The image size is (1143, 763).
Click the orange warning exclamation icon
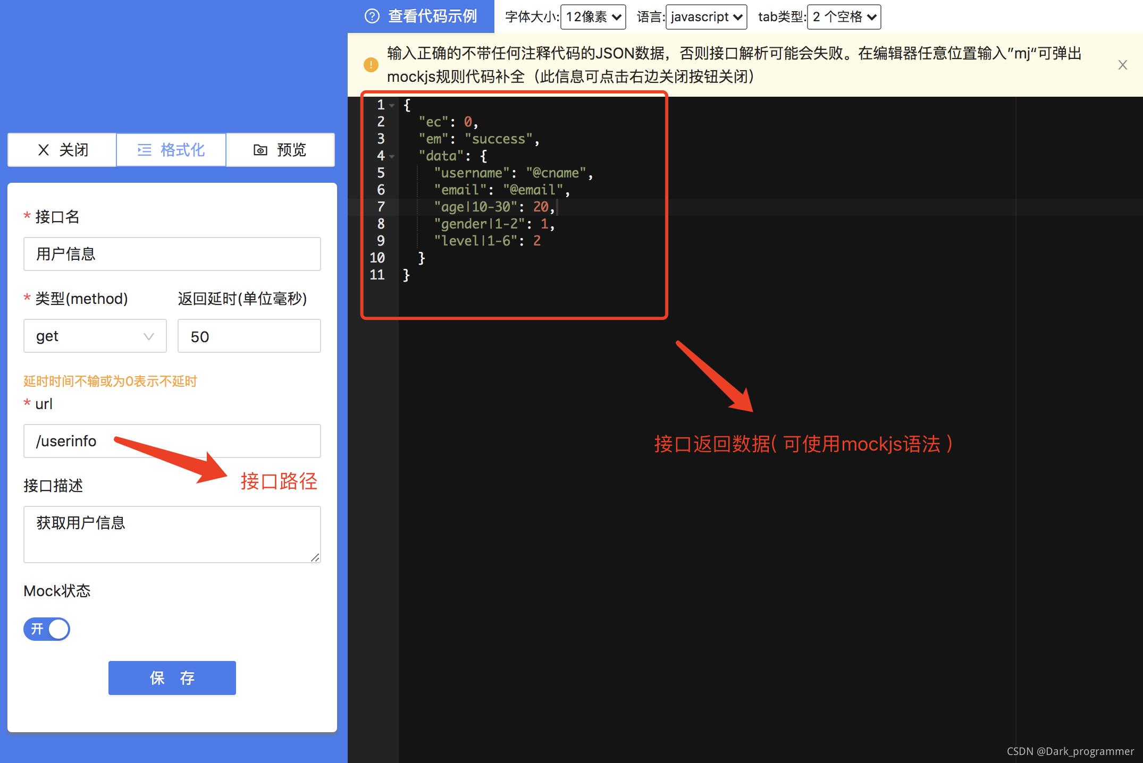(371, 65)
